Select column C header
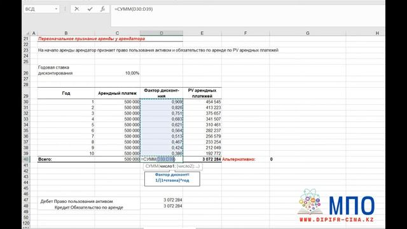The width and height of the screenshot is (407, 229). point(117,33)
